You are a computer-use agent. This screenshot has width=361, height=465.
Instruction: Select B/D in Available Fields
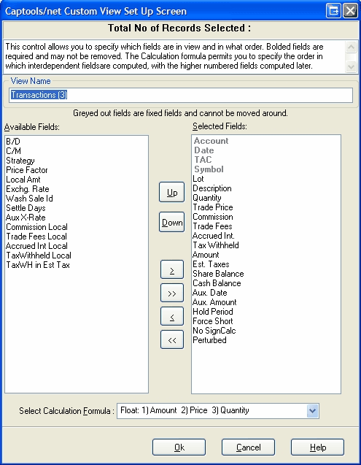[x=13, y=142]
